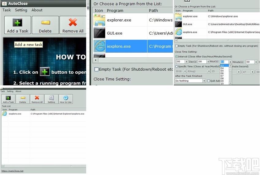Select the Interval close time radio button
260x175 pixels.
[177, 57]
